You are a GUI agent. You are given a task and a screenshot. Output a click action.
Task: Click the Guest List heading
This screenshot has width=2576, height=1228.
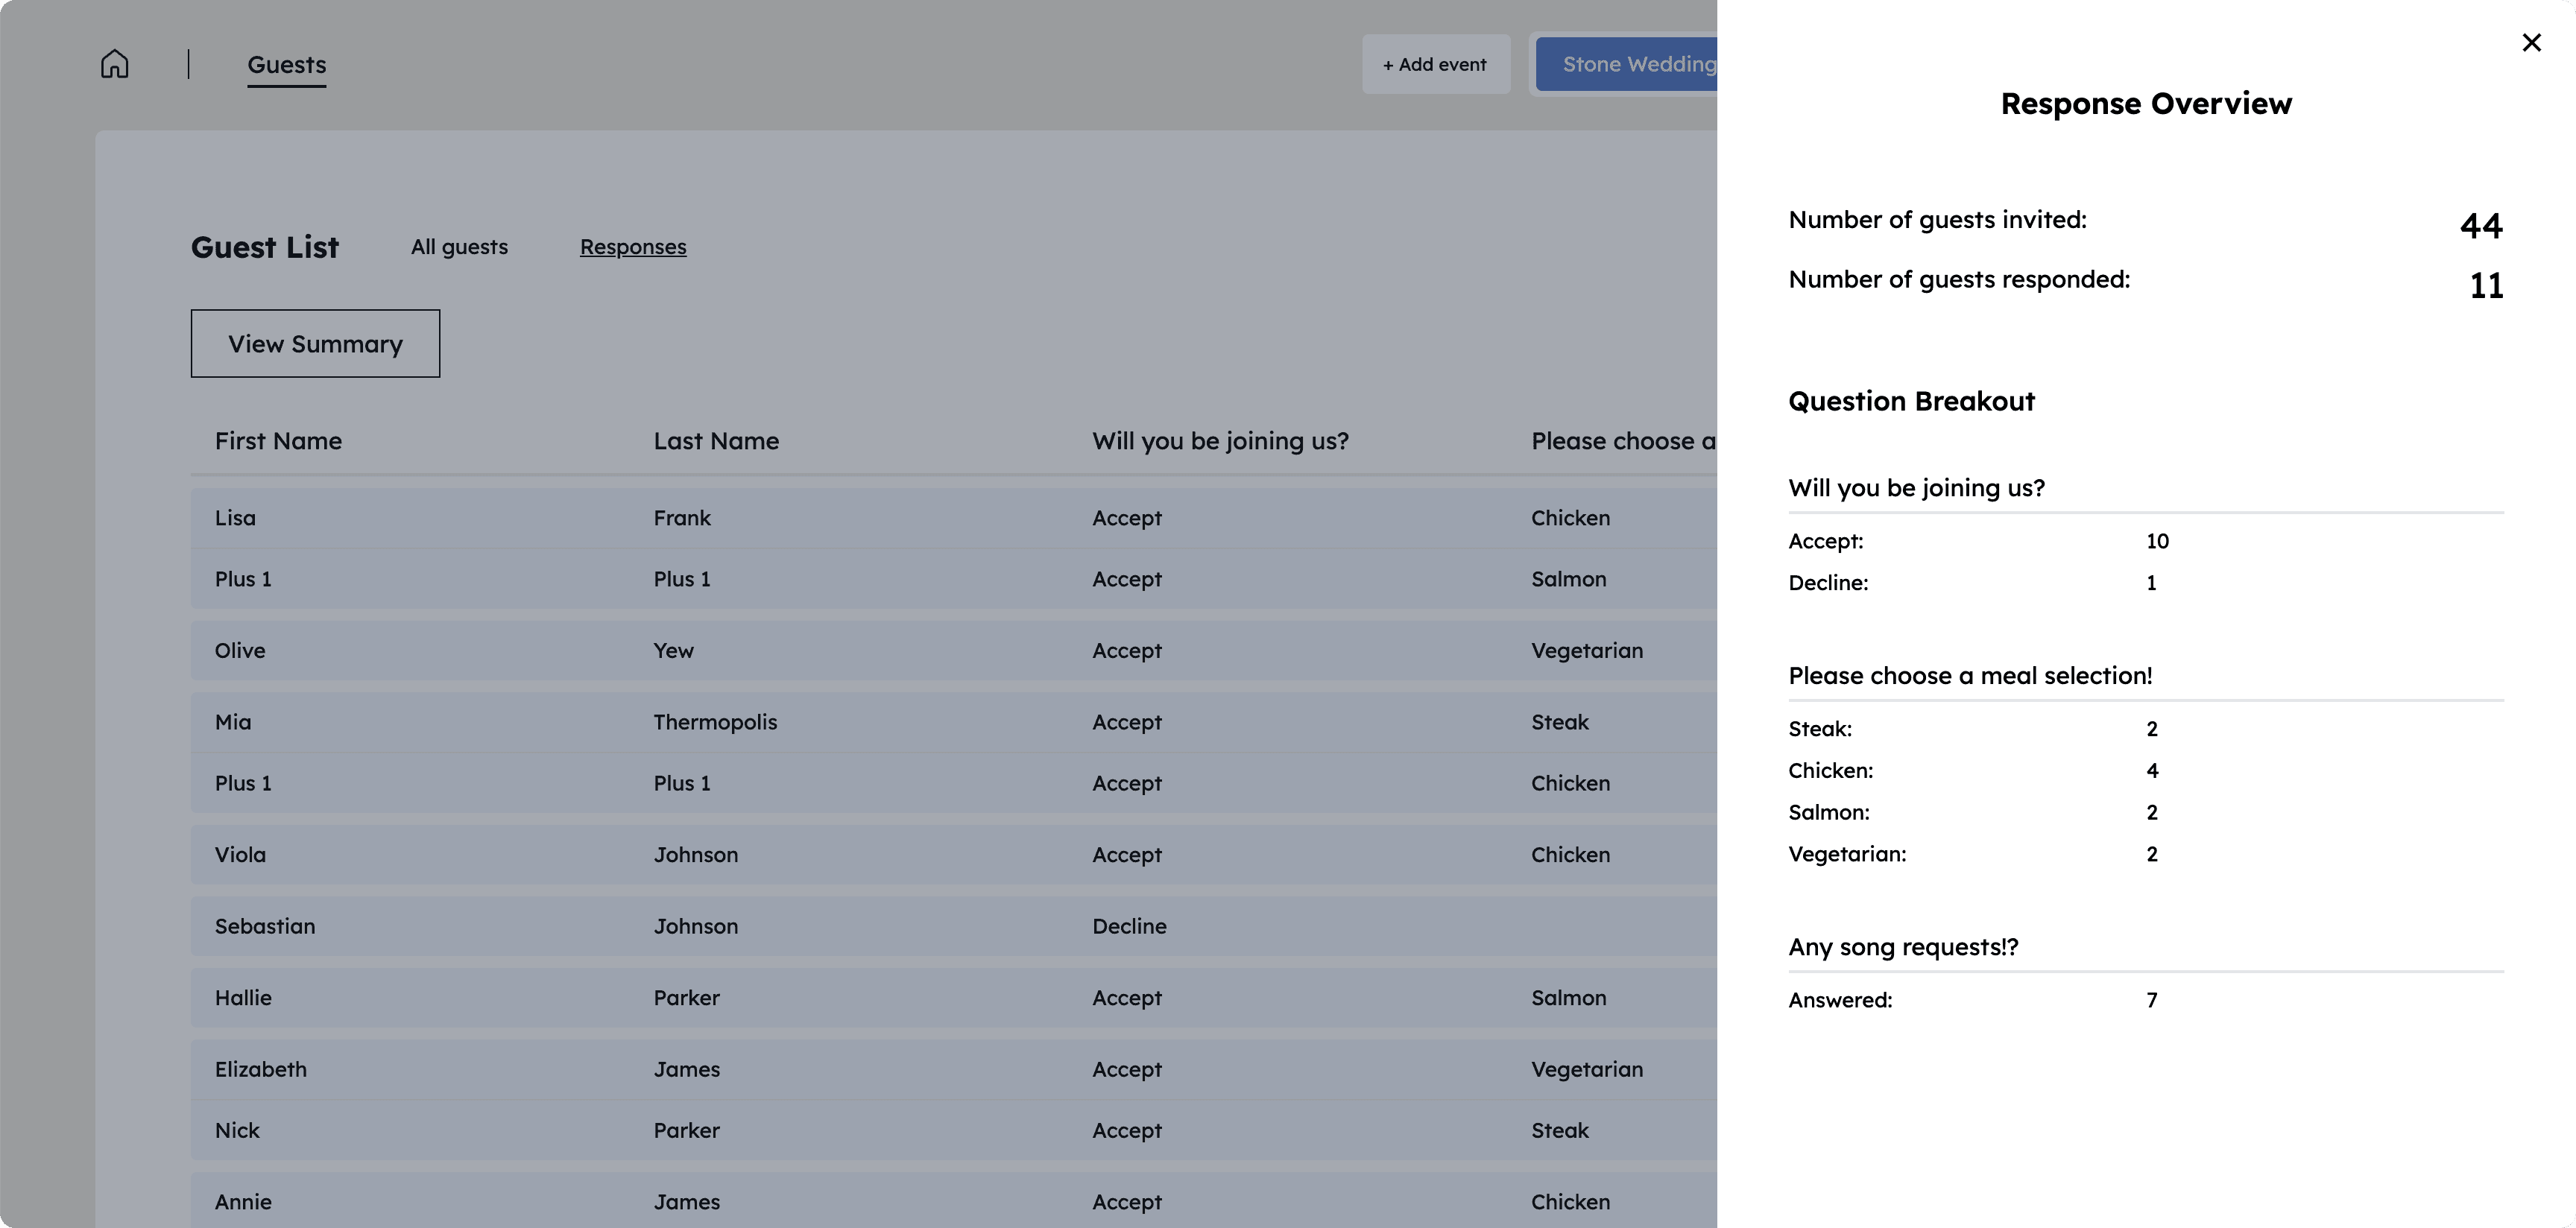point(265,247)
